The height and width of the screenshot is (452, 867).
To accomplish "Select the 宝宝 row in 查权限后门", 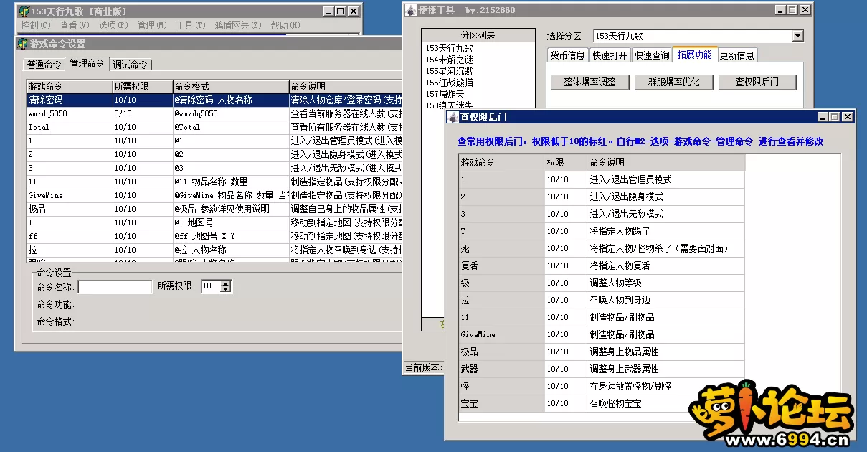I will point(601,403).
